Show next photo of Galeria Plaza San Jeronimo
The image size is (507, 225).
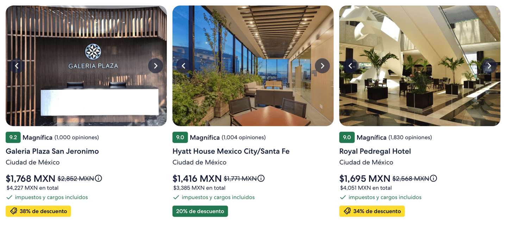[x=155, y=66]
